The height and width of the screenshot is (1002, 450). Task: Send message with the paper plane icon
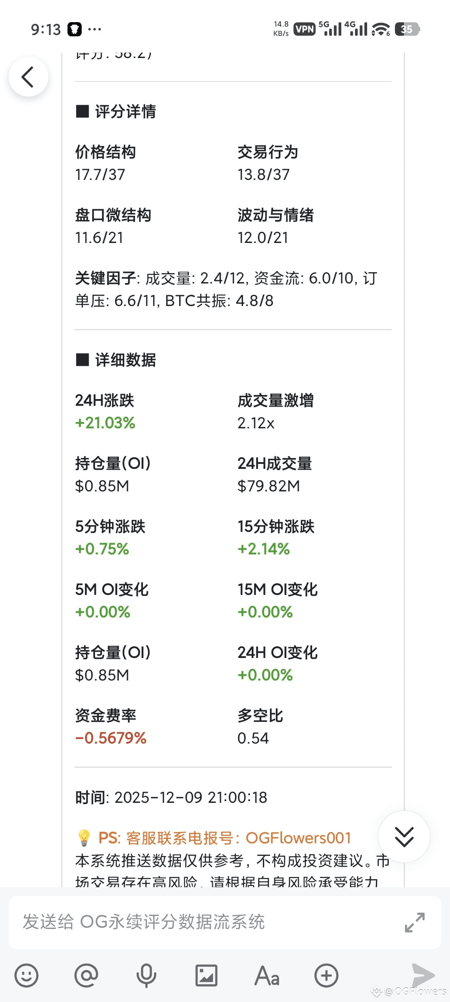[x=422, y=975]
